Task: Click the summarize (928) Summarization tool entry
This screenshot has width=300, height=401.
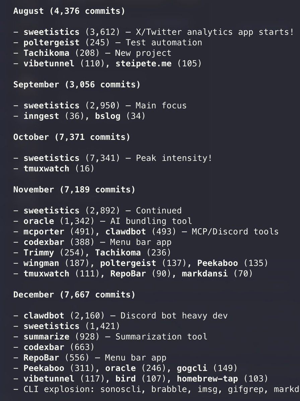Action: (116, 336)
